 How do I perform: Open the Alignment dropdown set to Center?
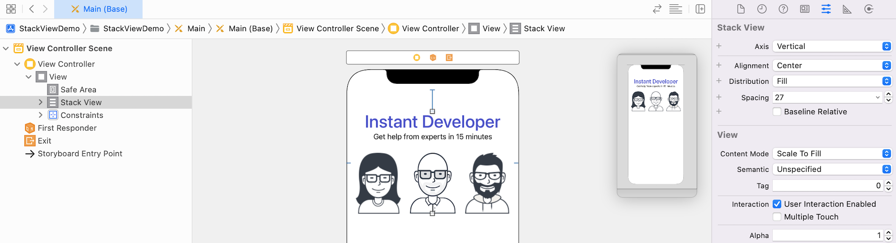[832, 66]
